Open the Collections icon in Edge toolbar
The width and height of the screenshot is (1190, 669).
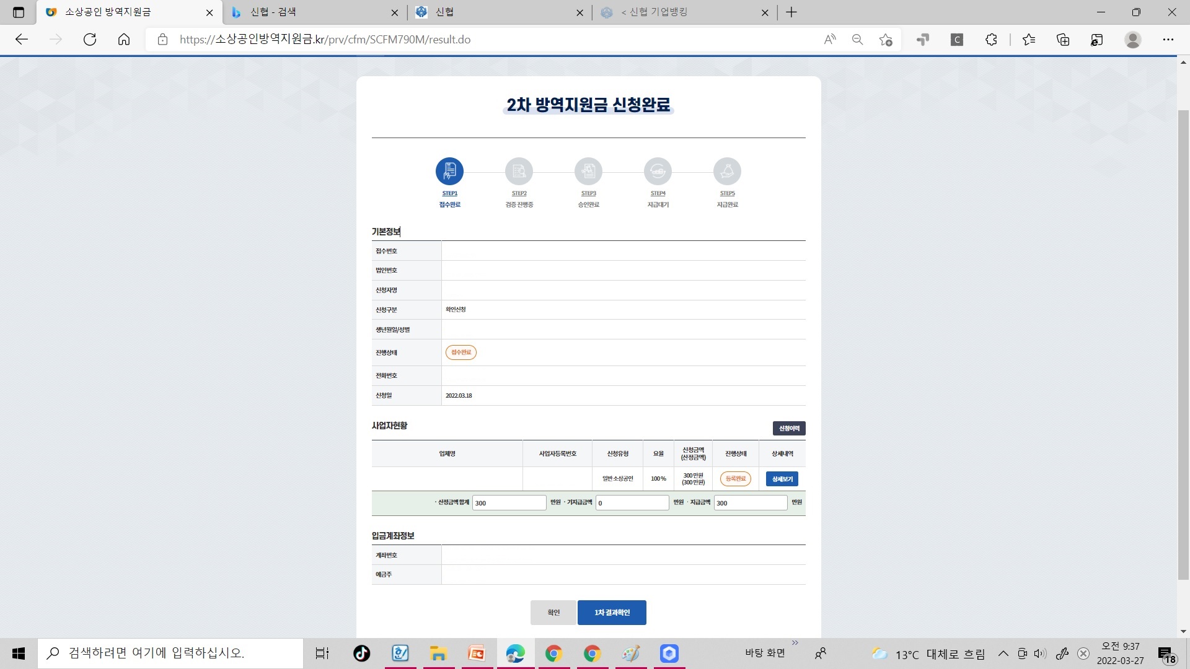pyautogui.click(x=1062, y=39)
